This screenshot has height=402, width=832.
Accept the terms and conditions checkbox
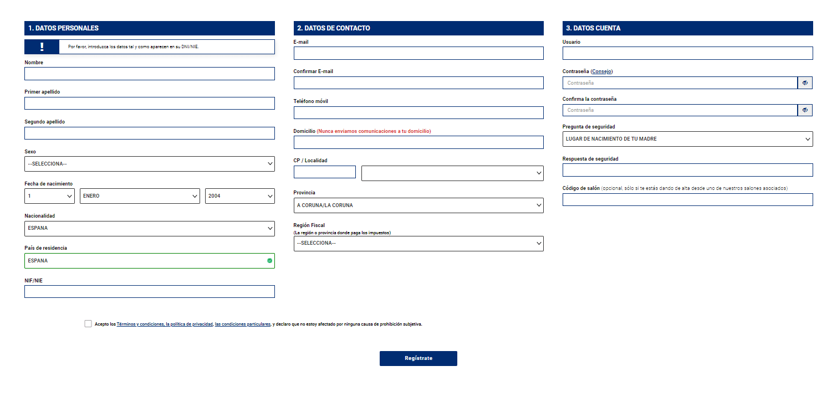pyautogui.click(x=88, y=324)
